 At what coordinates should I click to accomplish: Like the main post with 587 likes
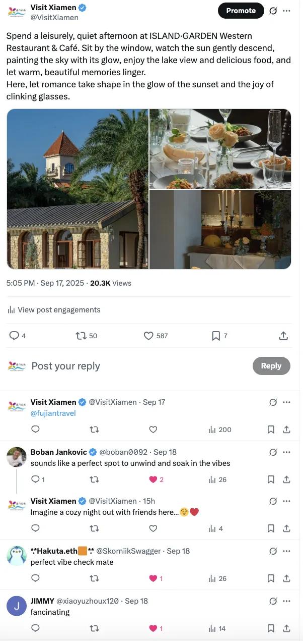pos(148,336)
